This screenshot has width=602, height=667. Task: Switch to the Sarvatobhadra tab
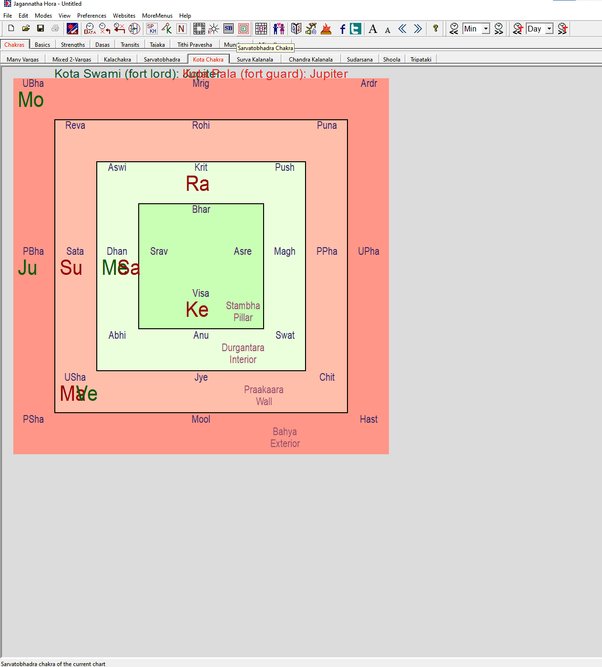pyautogui.click(x=162, y=59)
